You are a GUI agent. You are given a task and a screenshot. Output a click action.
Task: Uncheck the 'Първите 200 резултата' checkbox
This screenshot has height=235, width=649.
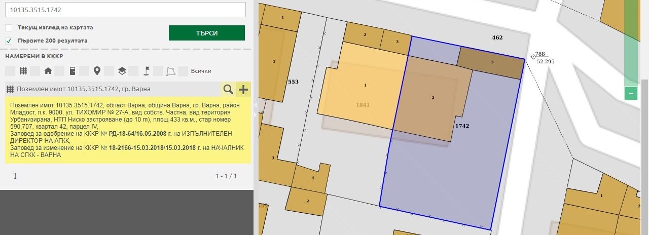coord(9,41)
